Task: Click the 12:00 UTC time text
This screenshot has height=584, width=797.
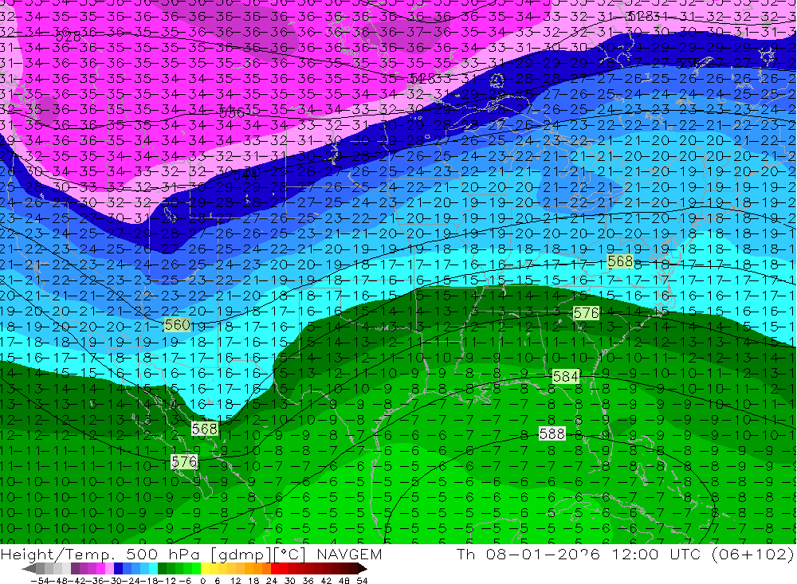Action: pos(656,554)
